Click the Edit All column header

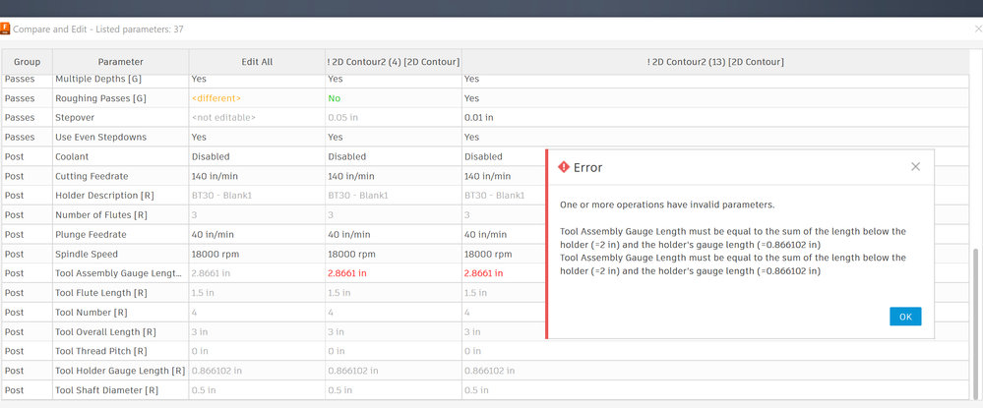pyautogui.click(x=257, y=62)
